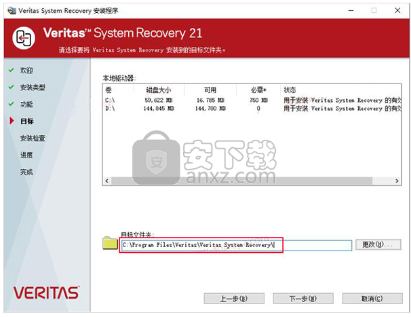Click the red arrow beside 目标
Image resolution: width=411 pixels, height=317 pixels.
click(12, 121)
